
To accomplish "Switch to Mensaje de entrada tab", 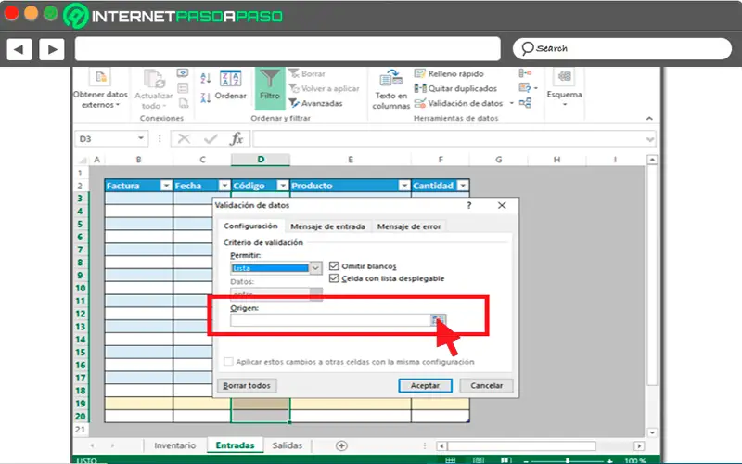I will (327, 226).
